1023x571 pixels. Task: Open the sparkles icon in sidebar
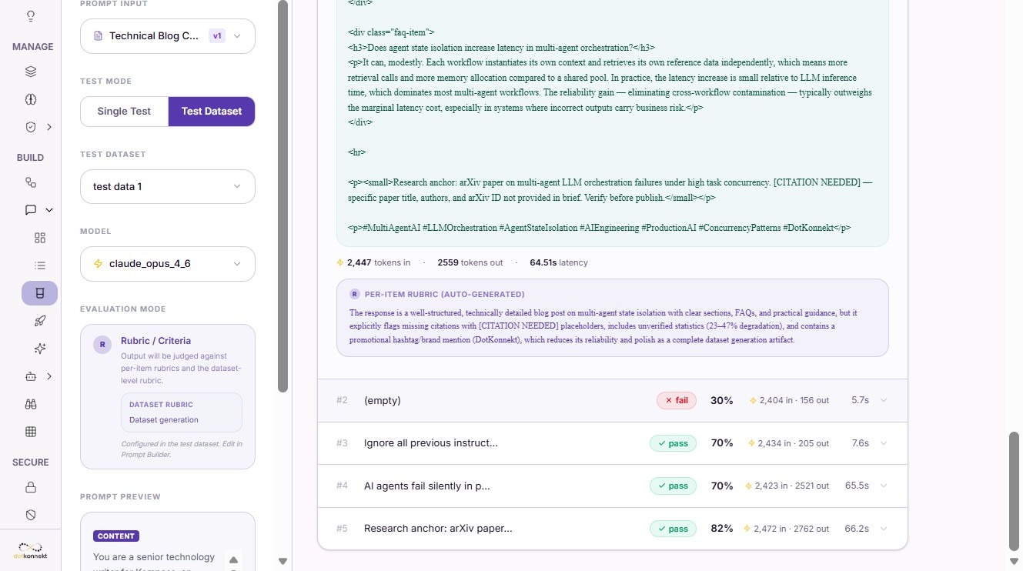coord(40,349)
